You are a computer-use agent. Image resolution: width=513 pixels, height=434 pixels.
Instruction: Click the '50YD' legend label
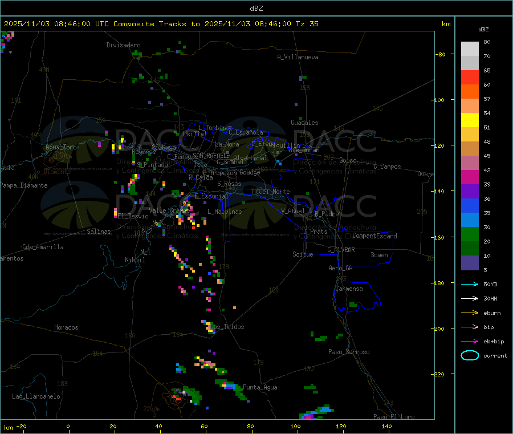(x=490, y=284)
